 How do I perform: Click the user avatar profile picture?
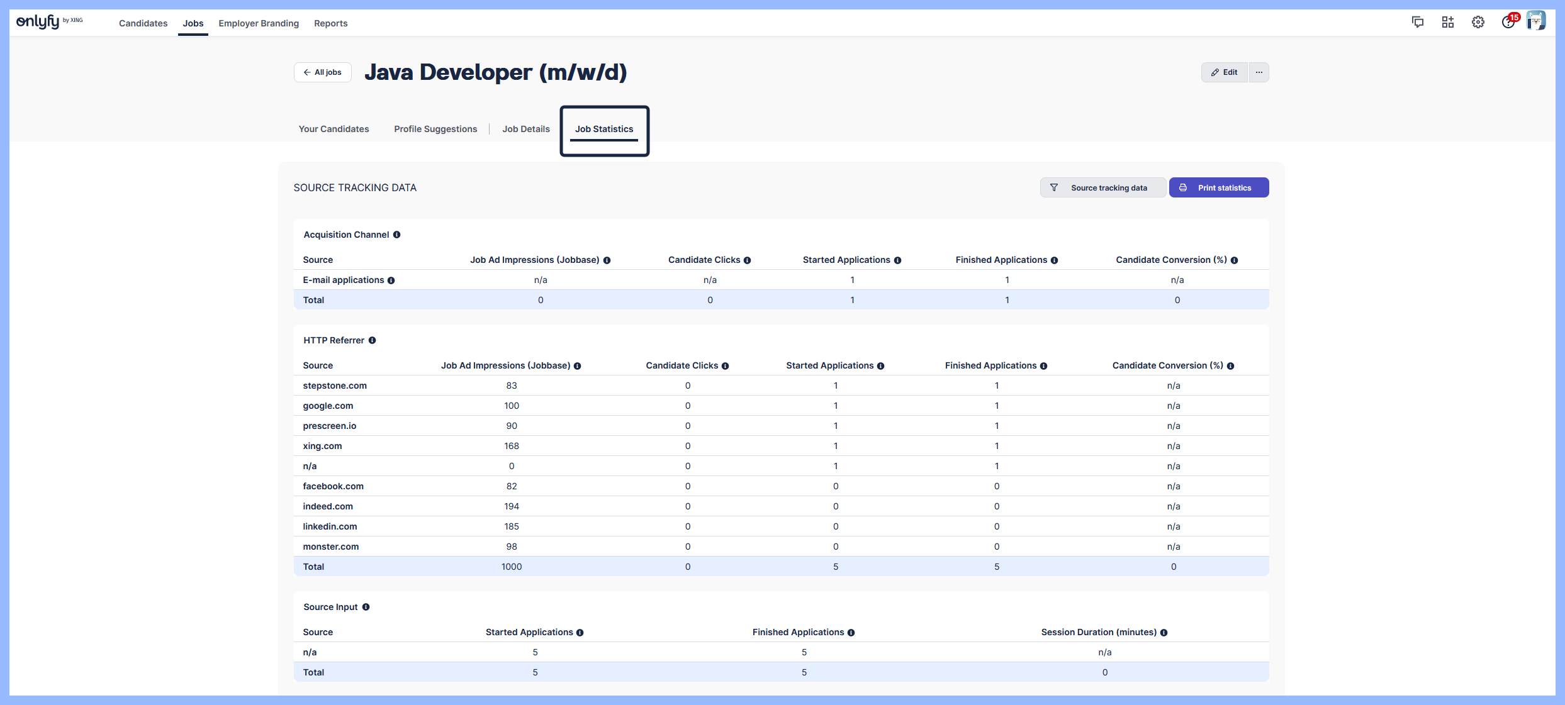tap(1536, 21)
